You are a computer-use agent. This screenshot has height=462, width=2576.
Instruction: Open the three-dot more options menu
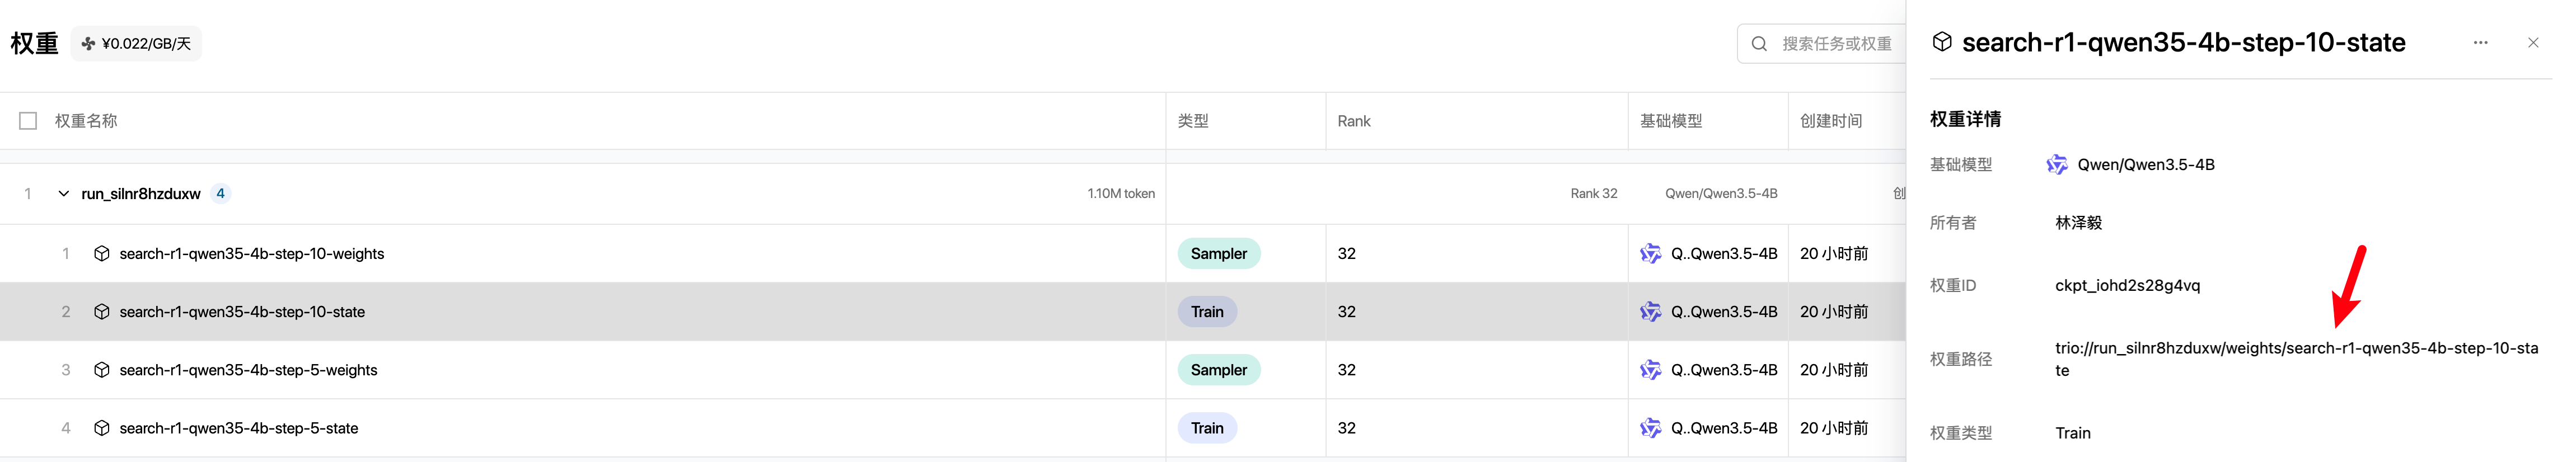[2480, 43]
